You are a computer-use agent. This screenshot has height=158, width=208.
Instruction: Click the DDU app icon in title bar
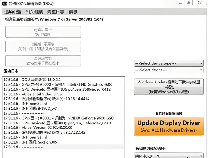tap(5, 3)
